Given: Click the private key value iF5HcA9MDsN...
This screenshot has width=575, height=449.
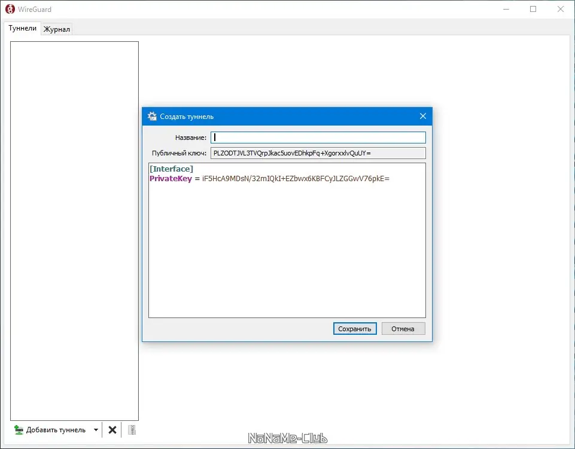Looking at the screenshot, I should click(x=296, y=179).
